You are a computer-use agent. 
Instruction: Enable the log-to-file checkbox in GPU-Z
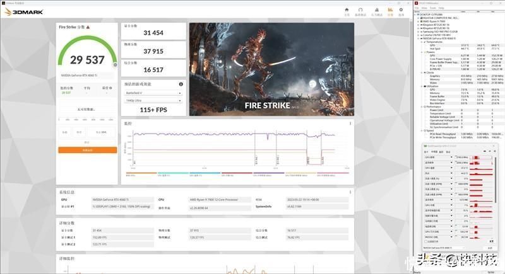[425, 241]
